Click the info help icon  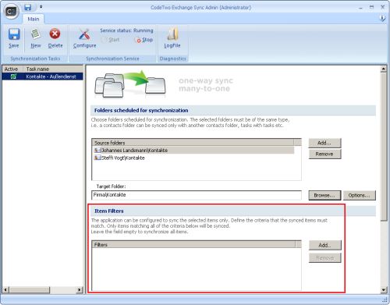pos(383,18)
